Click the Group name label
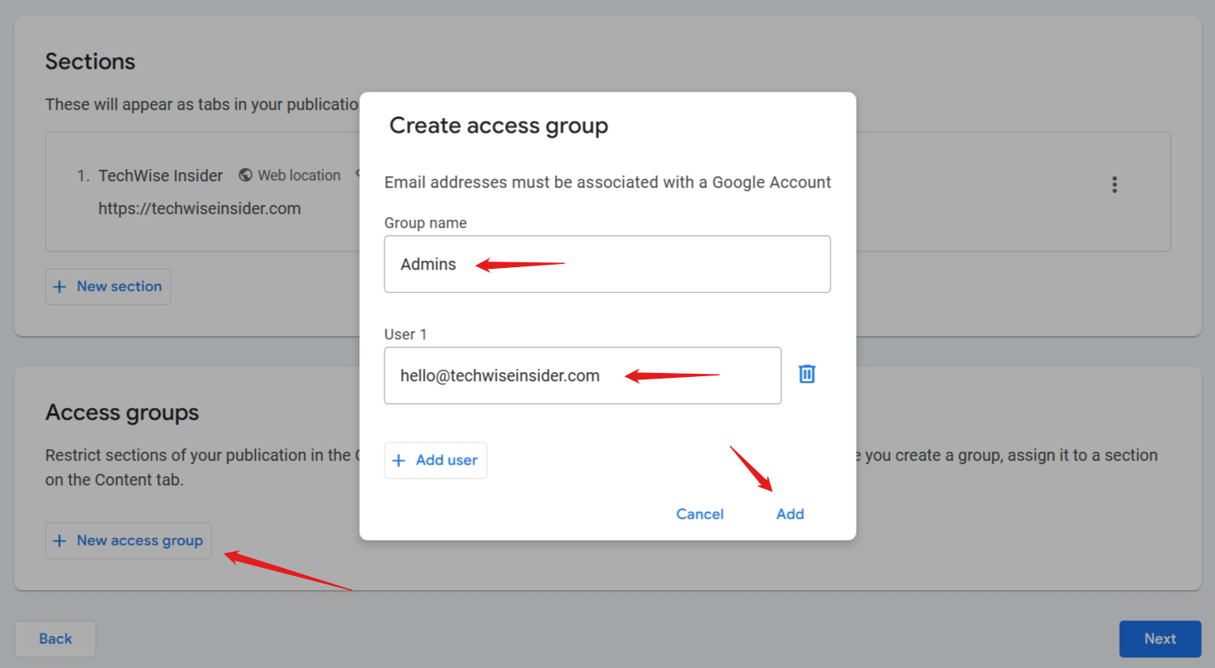The width and height of the screenshot is (1215, 668). point(425,223)
